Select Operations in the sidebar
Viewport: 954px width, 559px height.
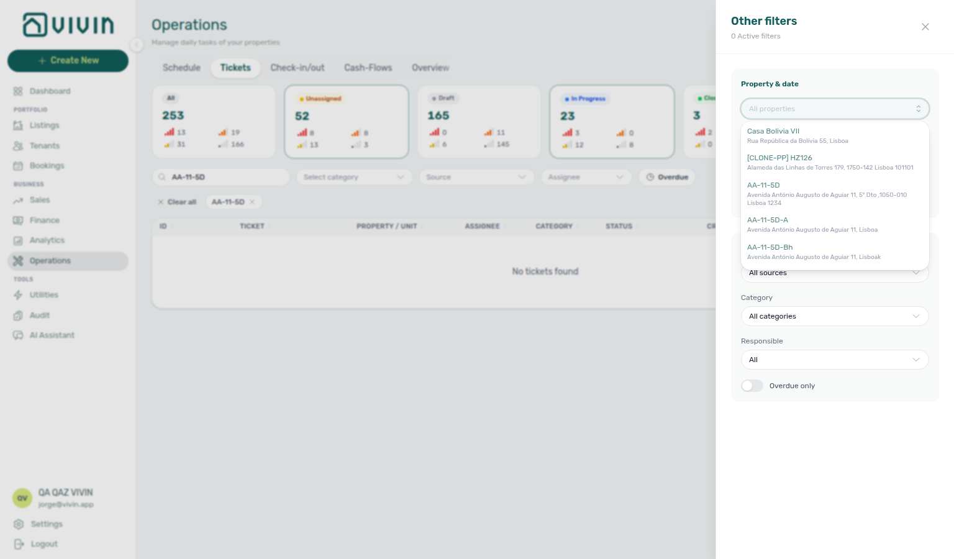click(68, 261)
